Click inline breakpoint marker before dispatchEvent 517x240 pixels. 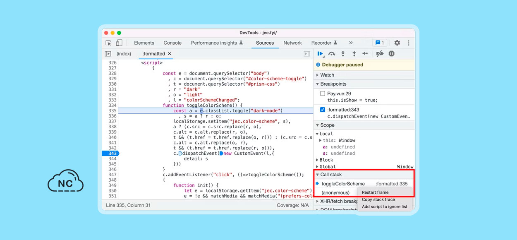[180, 154]
